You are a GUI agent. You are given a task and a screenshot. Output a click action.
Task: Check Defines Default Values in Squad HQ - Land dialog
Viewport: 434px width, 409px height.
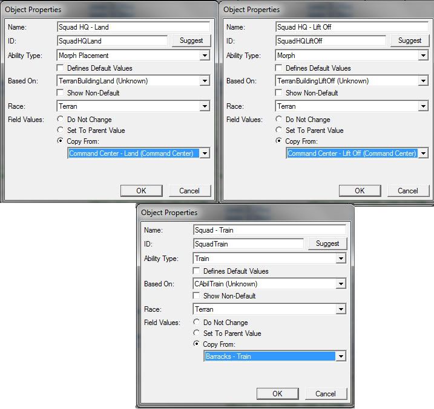[60, 68]
